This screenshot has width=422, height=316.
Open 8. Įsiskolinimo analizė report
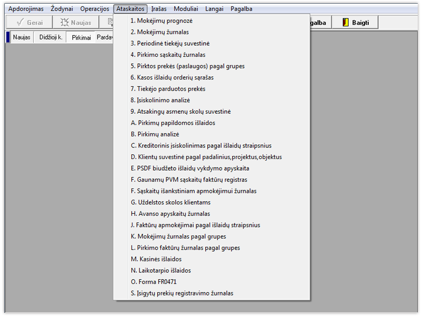tap(212, 100)
